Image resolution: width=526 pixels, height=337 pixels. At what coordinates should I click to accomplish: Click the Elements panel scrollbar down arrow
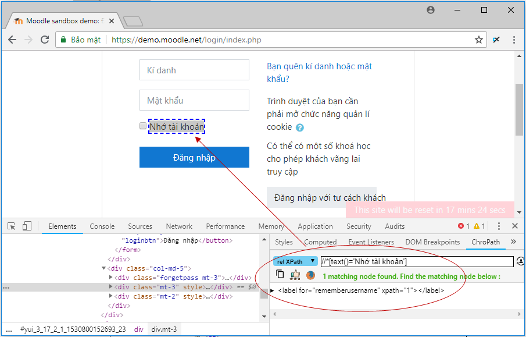click(264, 316)
